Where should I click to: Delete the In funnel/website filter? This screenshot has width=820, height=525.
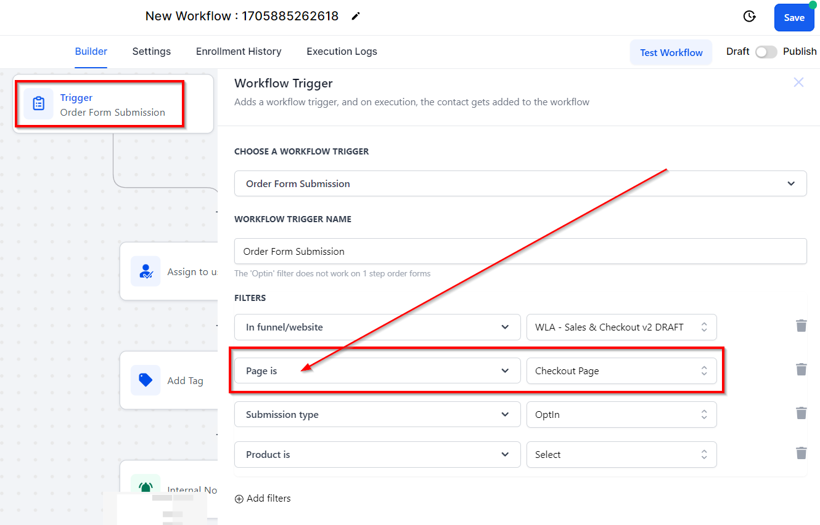tap(801, 326)
